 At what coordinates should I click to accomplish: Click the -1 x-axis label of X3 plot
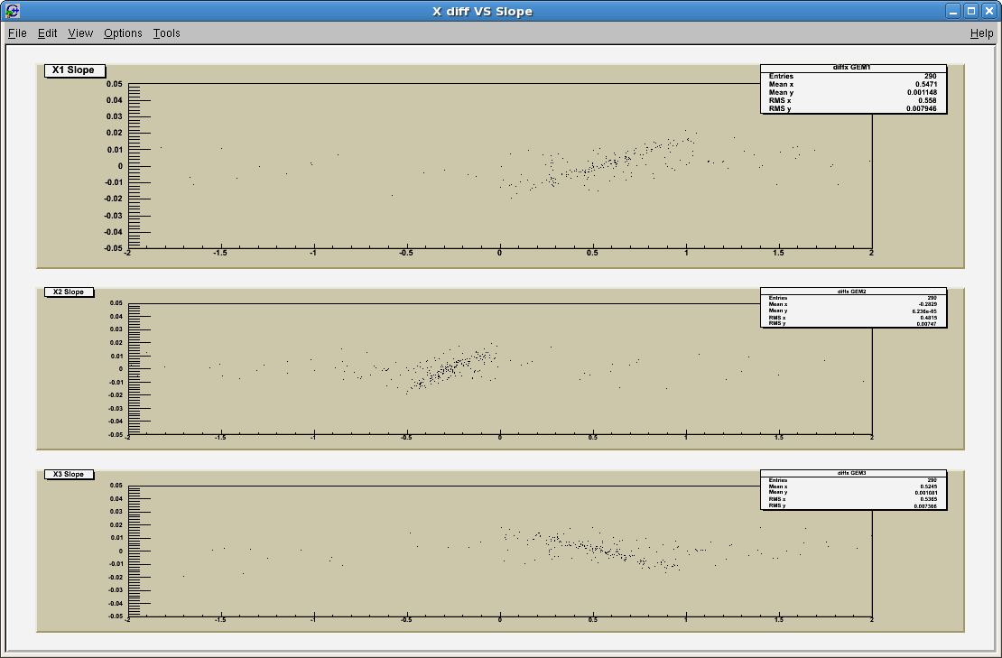click(x=313, y=620)
